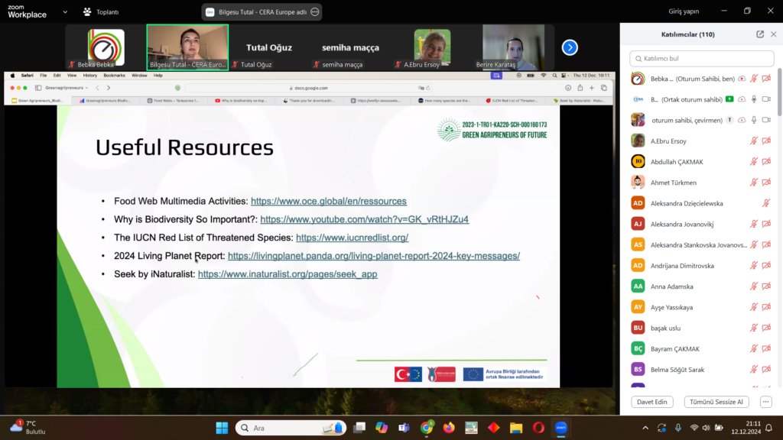Click the Toplantı paw icon
Viewport: 783px width, 440px height.
pos(87,11)
